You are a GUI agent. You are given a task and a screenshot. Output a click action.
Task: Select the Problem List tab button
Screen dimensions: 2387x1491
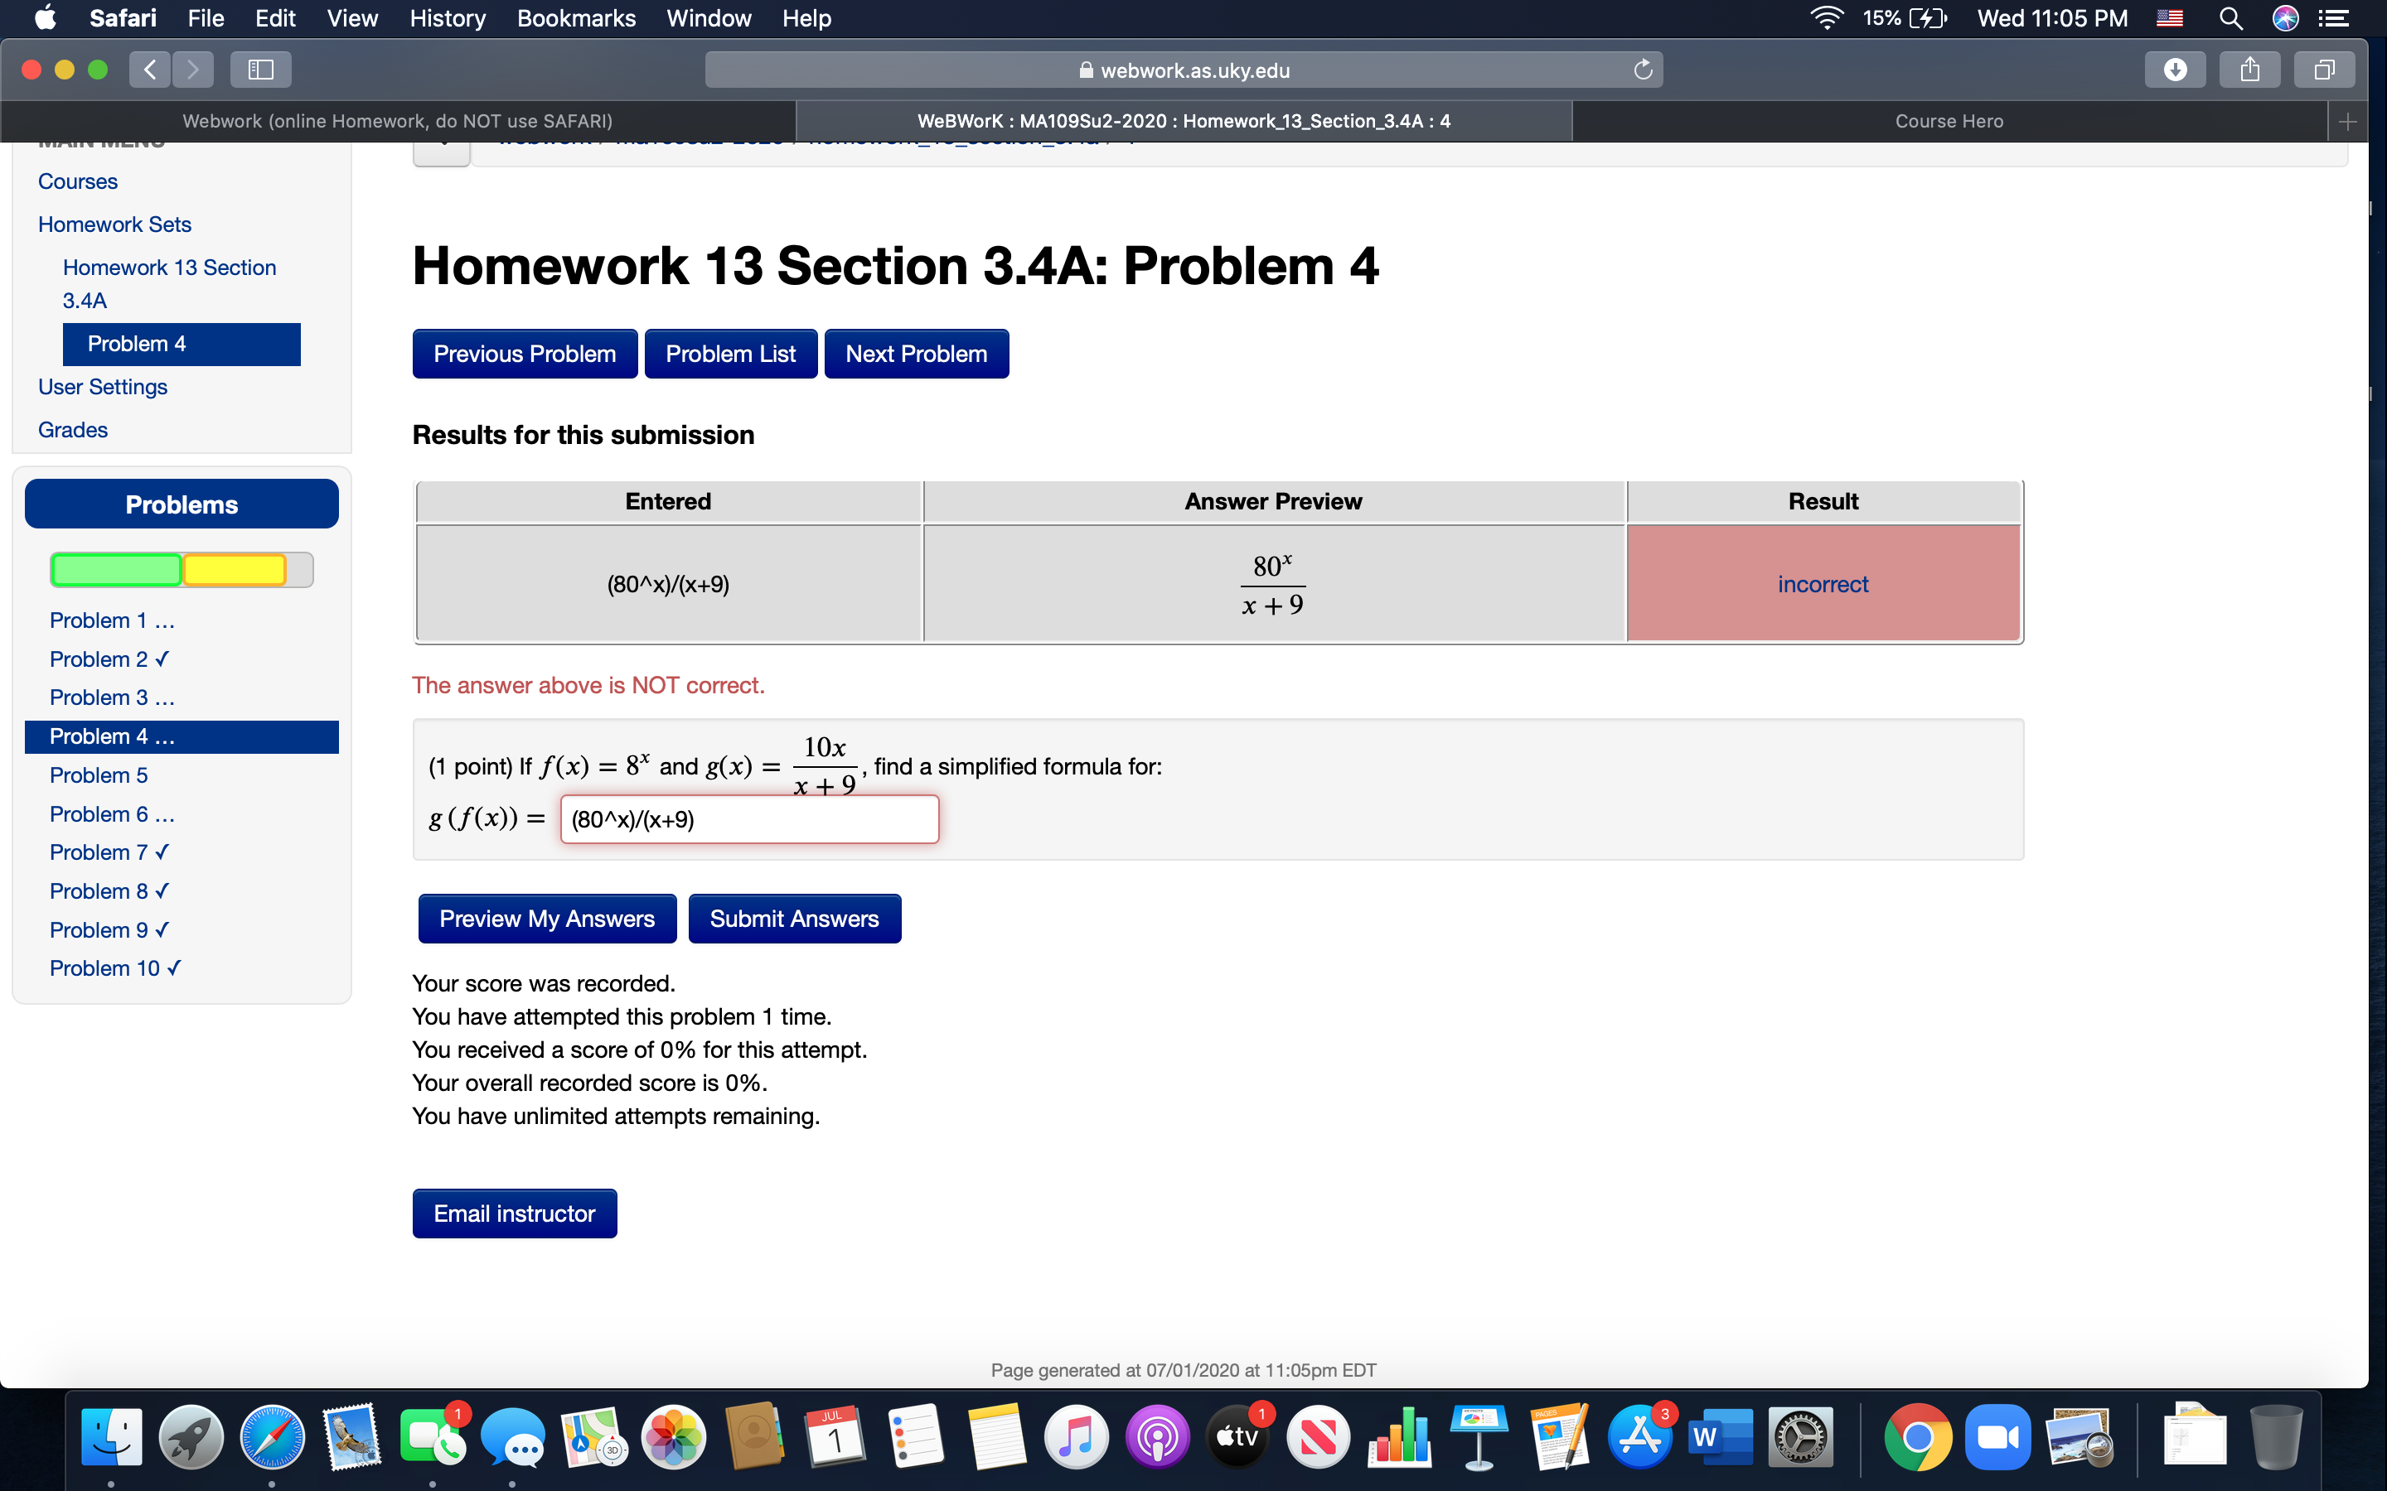point(730,352)
